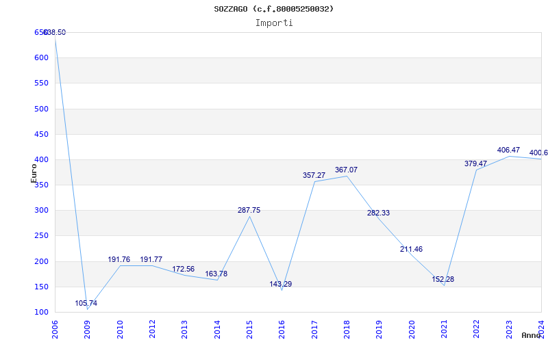This screenshot has width=548, height=342.
Task: Click the data label 406.47
Action: 508,150
